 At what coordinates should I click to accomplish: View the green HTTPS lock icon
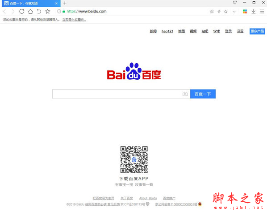tap(64, 12)
